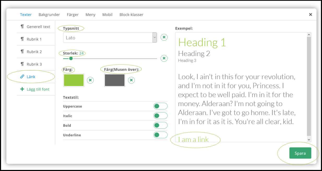Reset the Färg(Musen över) hover color icon

[132, 80]
